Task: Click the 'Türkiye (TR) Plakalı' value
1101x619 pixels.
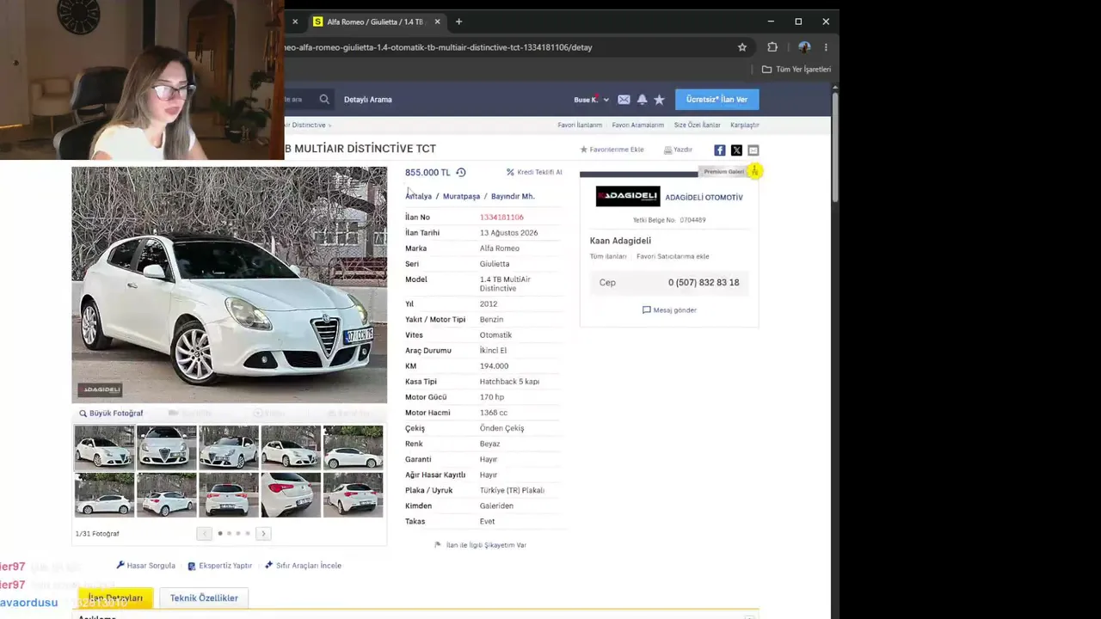Action: click(x=512, y=490)
